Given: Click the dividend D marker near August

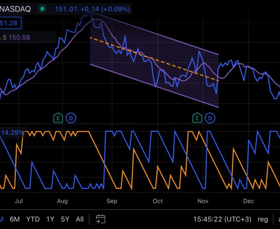Looking at the screenshot, I should pos(71,118).
